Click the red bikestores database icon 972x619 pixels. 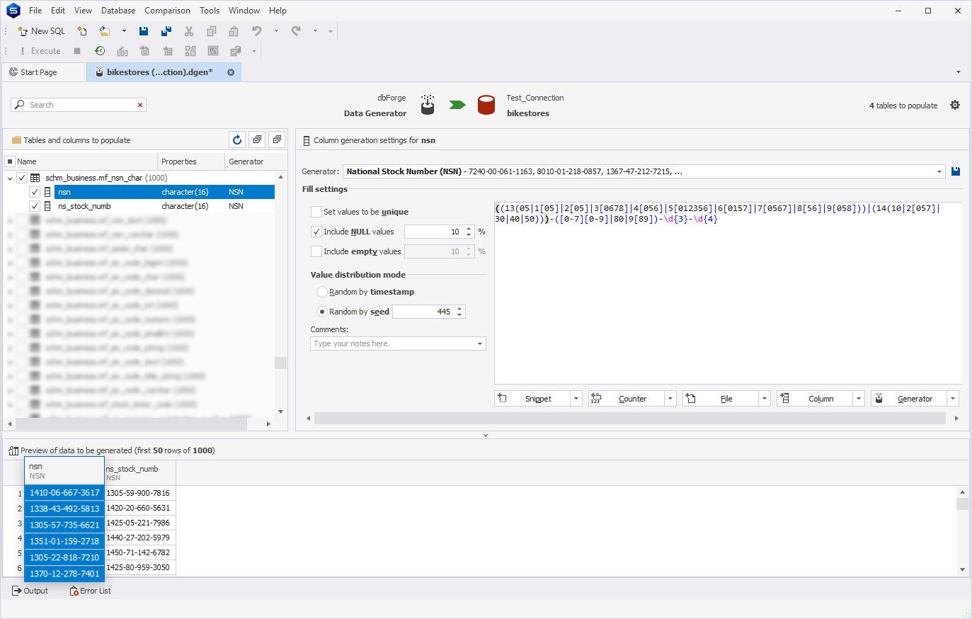(x=486, y=105)
